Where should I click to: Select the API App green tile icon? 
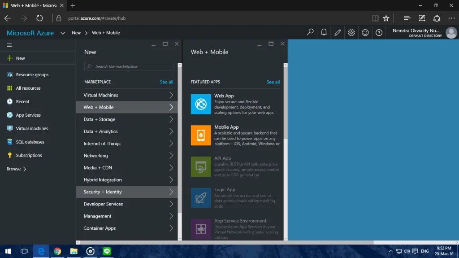[201, 166]
